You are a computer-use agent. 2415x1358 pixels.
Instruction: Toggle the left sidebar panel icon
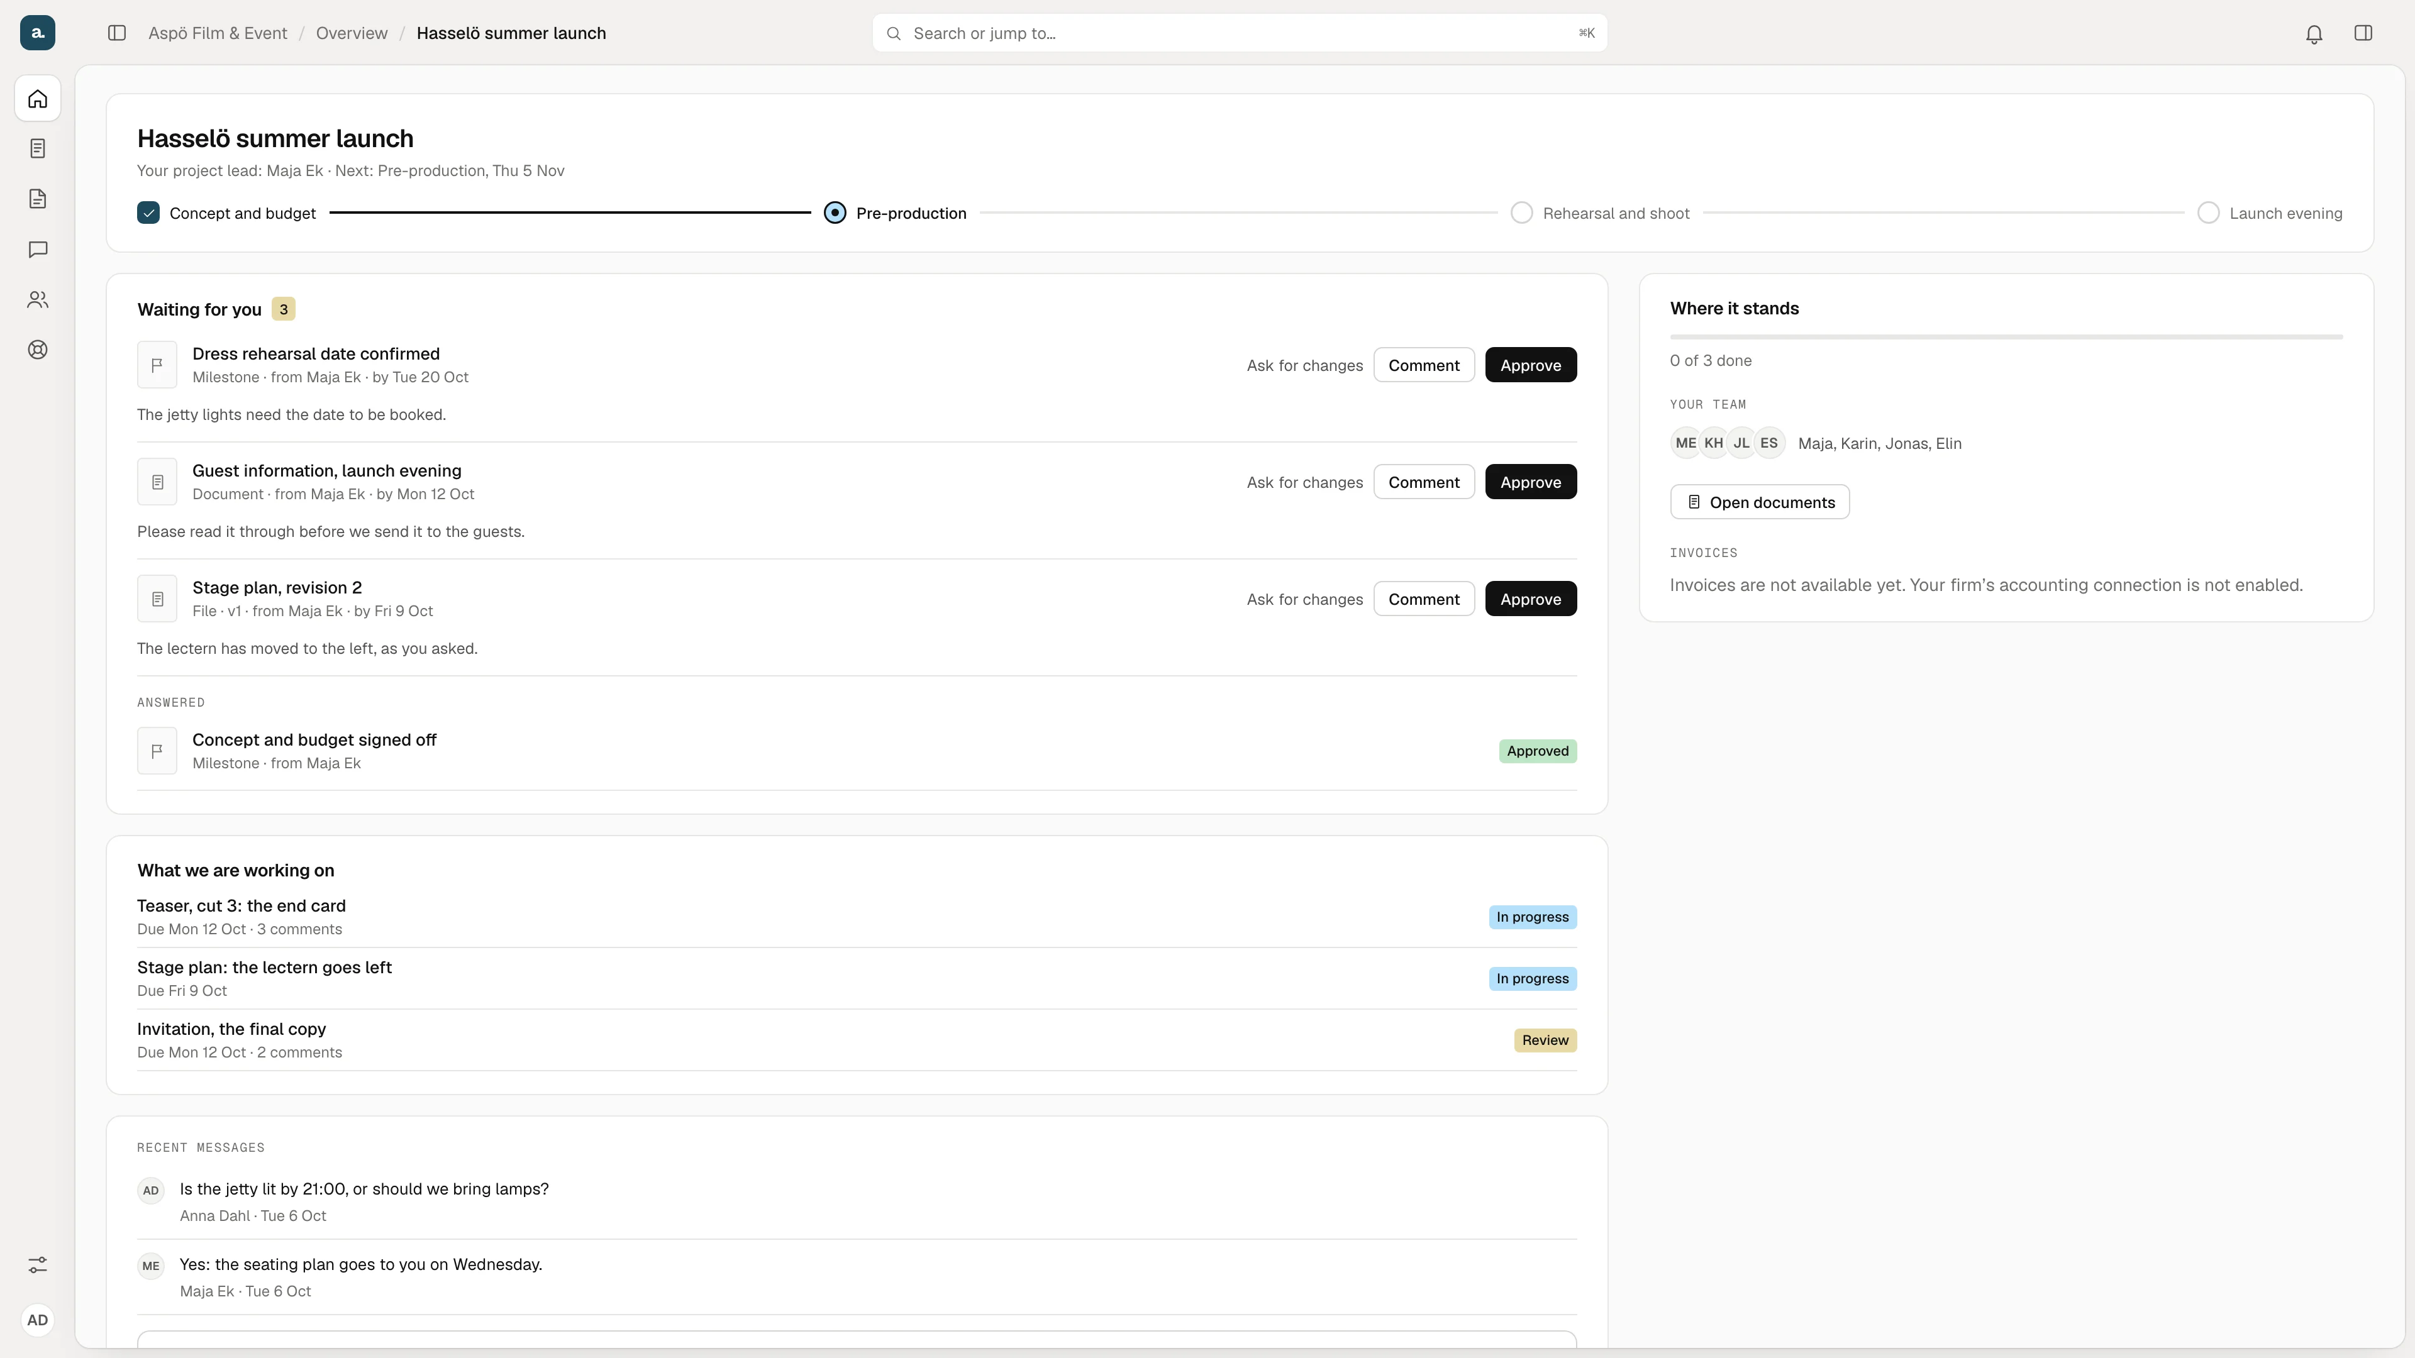click(117, 33)
